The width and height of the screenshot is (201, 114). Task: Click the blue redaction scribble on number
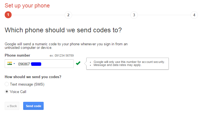(36, 64)
